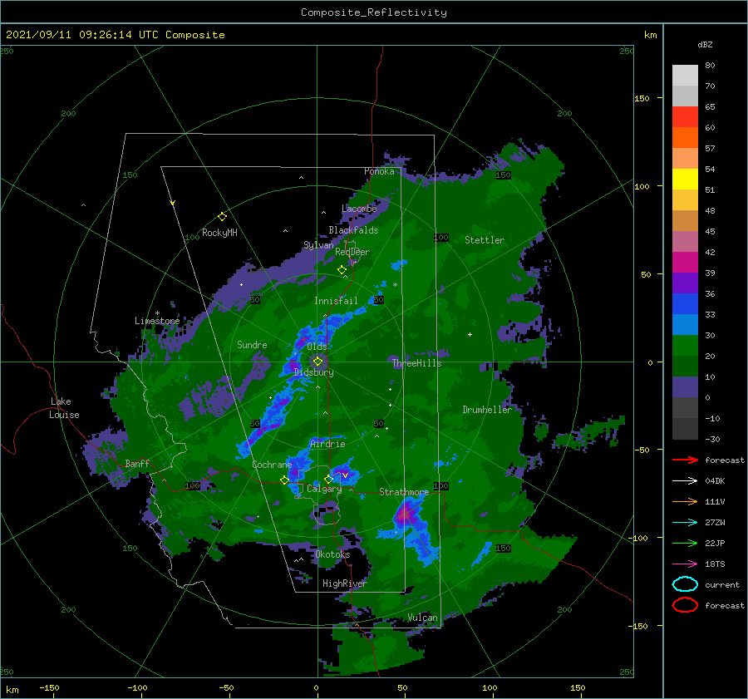The image size is (748, 699).
Task: Click the green 22JP arrow icon
Action: coord(685,543)
